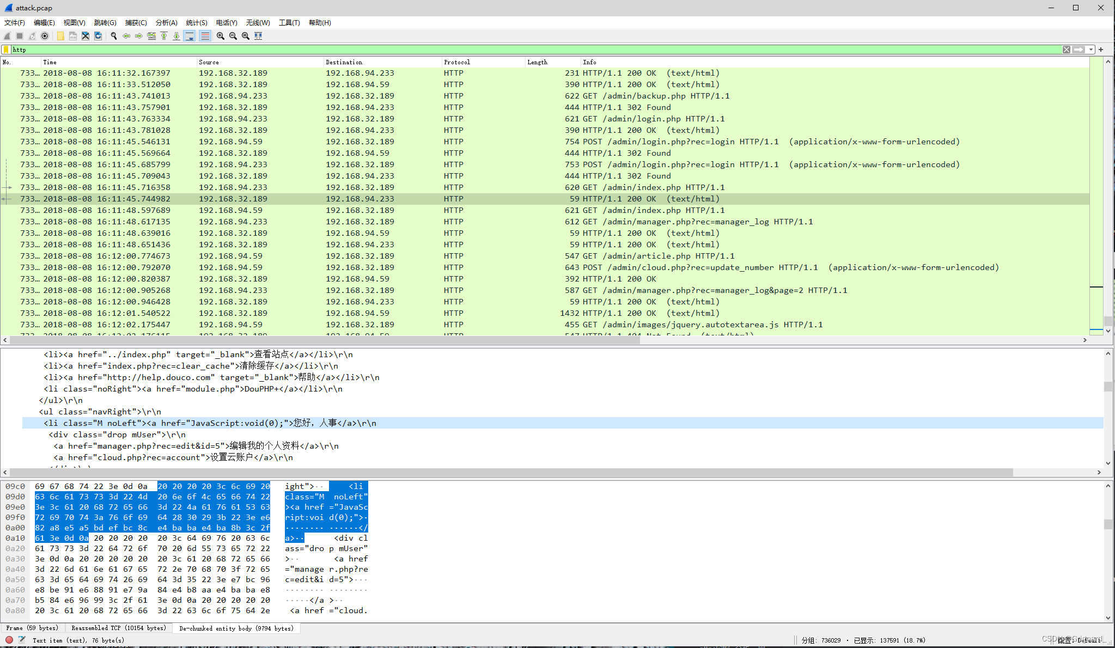This screenshot has height=648, width=1115.
Task: Click the save capture file icon
Action: pos(73,36)
